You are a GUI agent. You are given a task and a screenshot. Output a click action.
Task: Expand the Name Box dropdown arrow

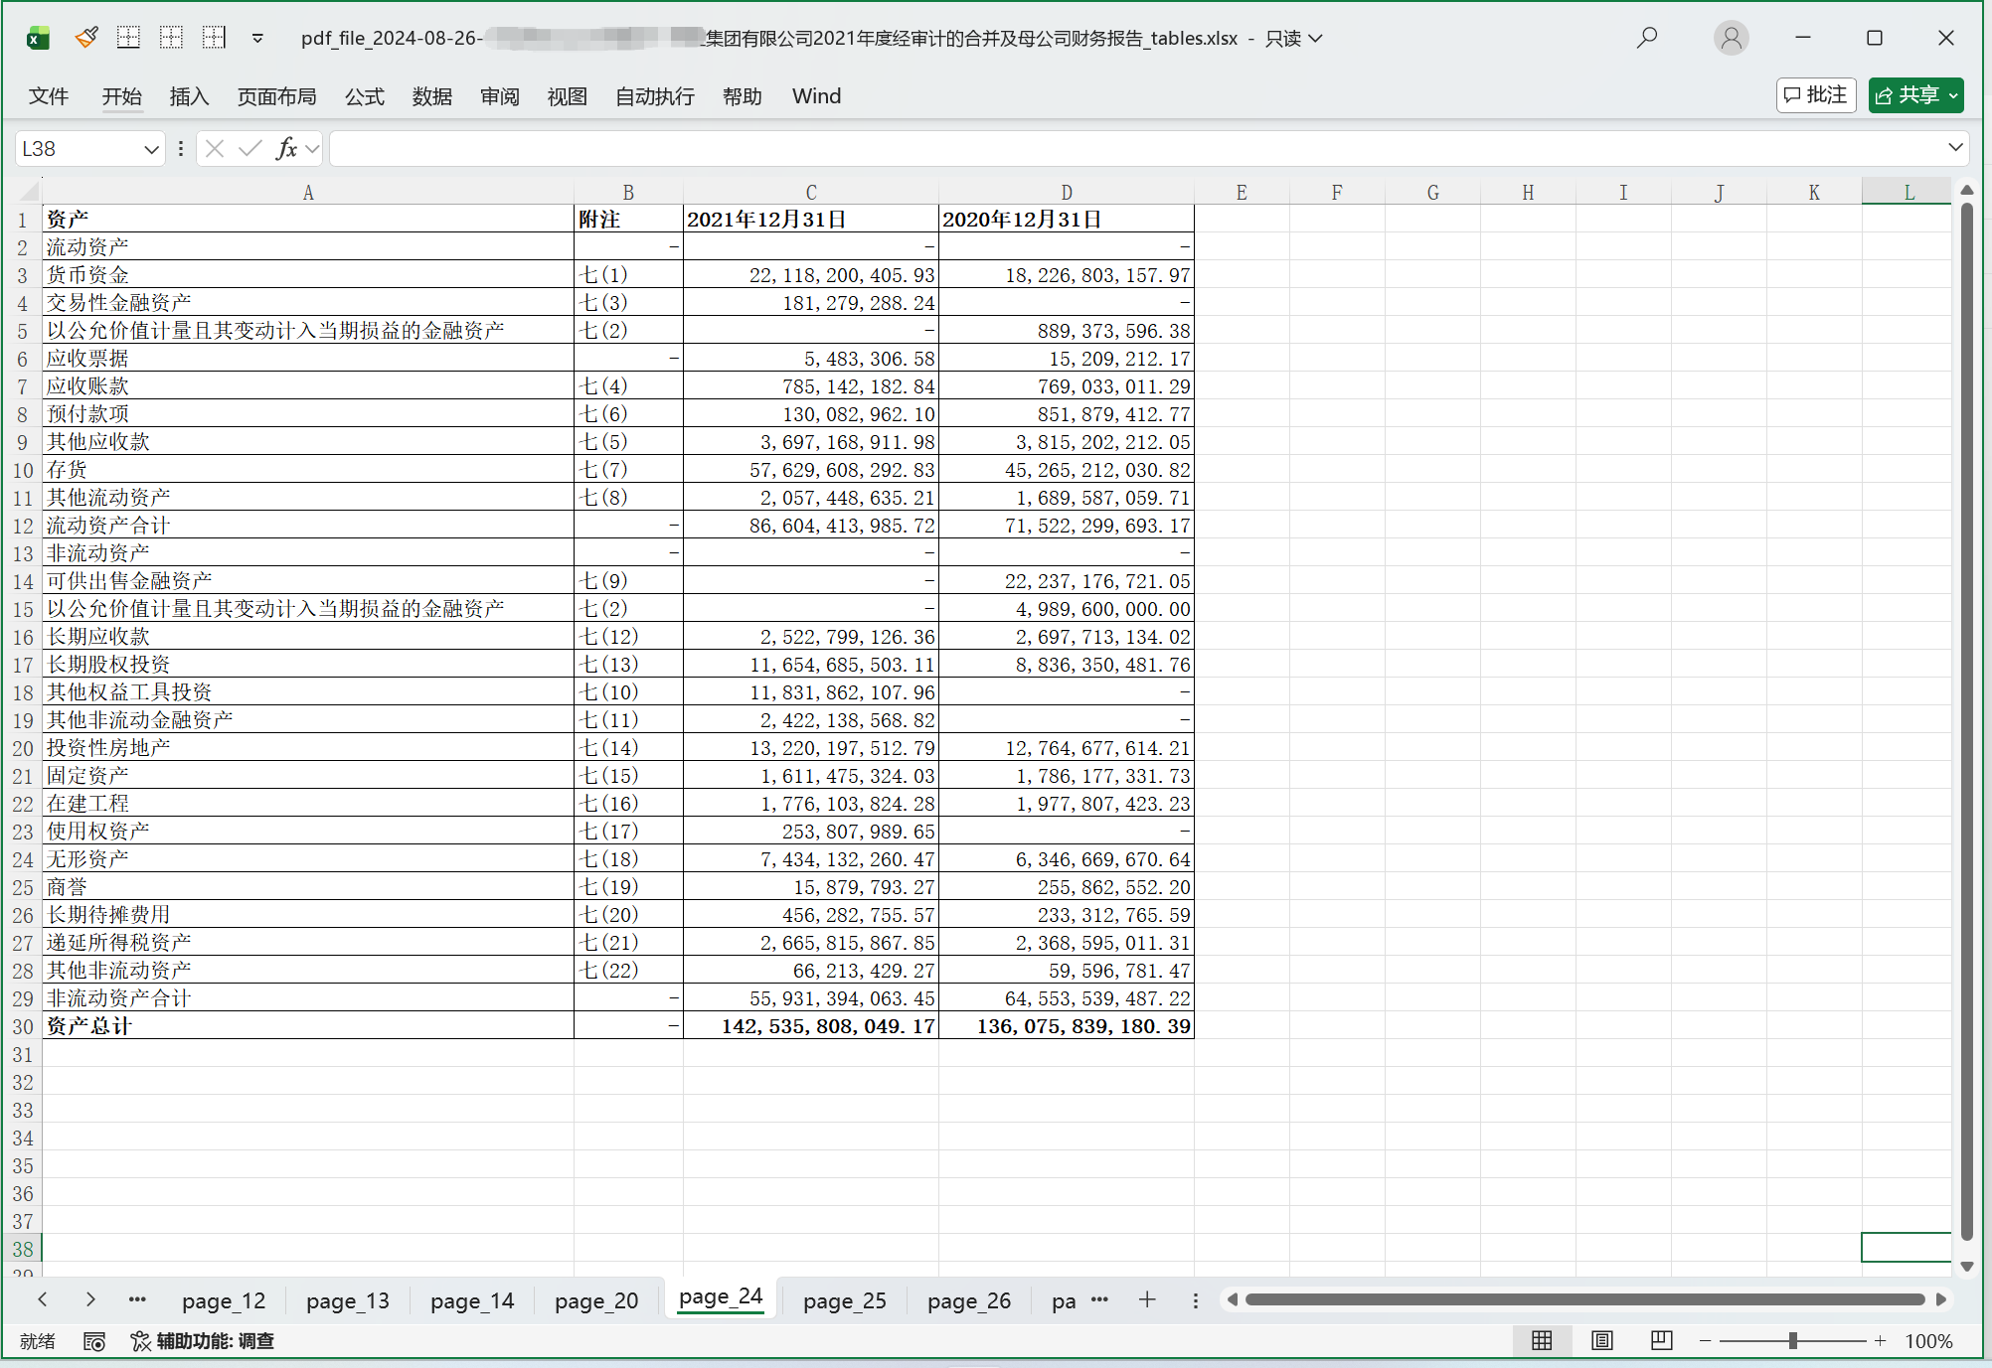[x=151, y=149]
